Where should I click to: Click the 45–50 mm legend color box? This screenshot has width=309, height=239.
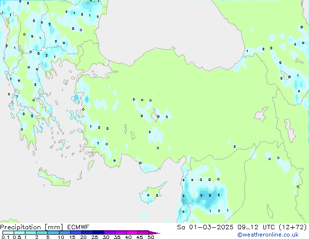[143, 233]
